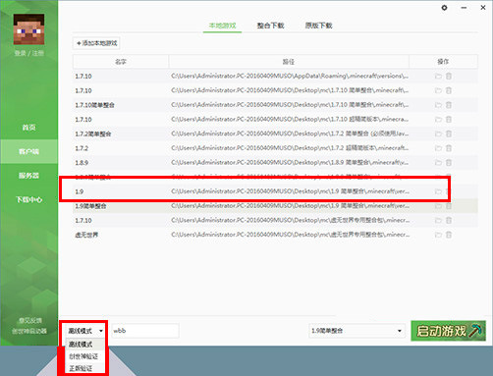Click the 创世神启动器 link
This screenshot has width=493, height=376.
pos(29,331)
